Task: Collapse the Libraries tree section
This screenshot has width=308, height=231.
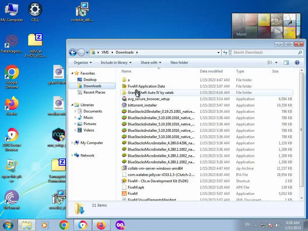Action: click(x=72, y=105)
